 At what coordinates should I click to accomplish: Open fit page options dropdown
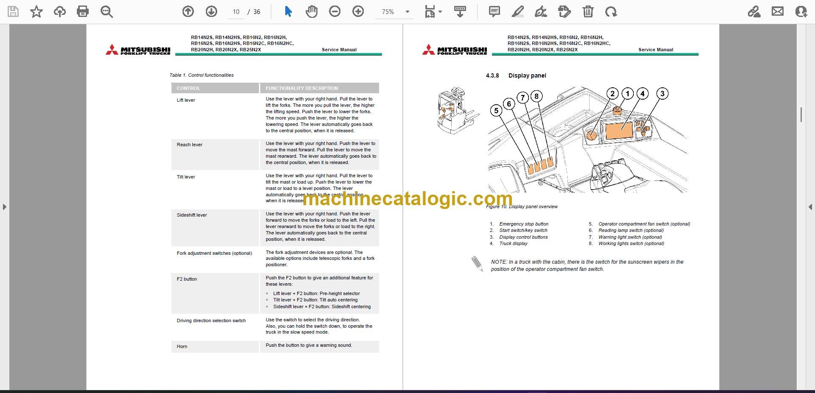[433, 11]
